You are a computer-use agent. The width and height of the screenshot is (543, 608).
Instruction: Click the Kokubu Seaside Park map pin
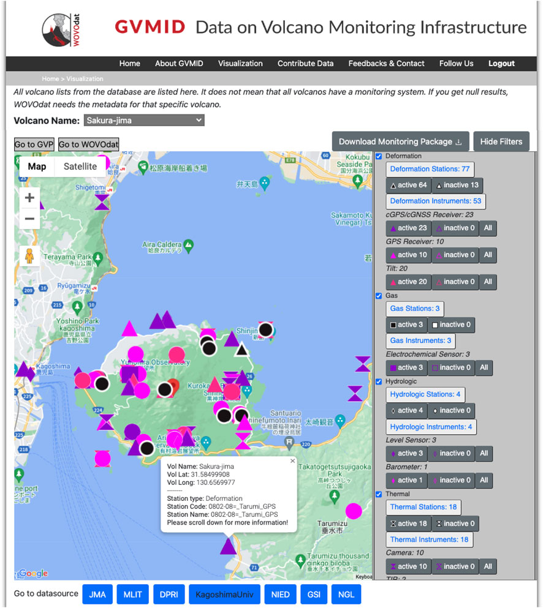[x=357, y=181]
